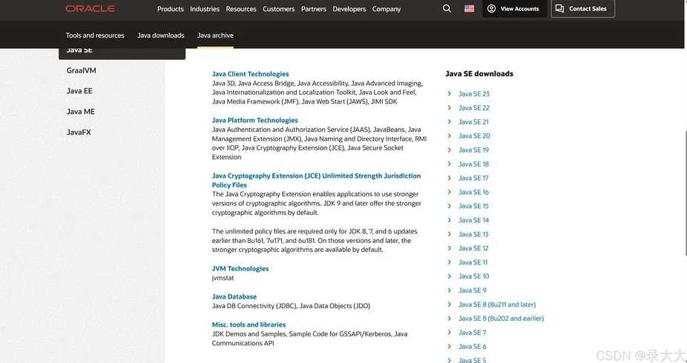687x363 pixels.
Task: Click the Oracle logo
Action: [91, 8]
